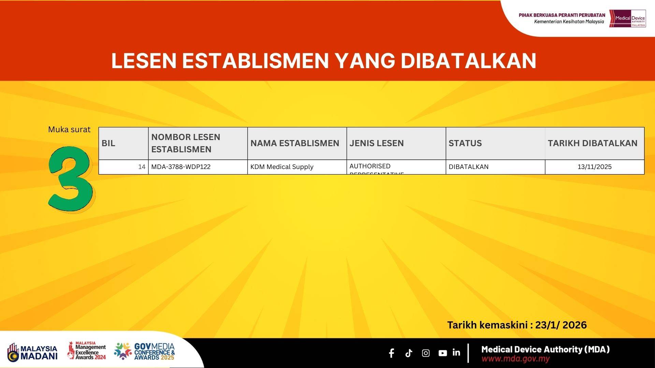Click the Management Excellence Awards 2024 logo

click(x=87, y=351)
